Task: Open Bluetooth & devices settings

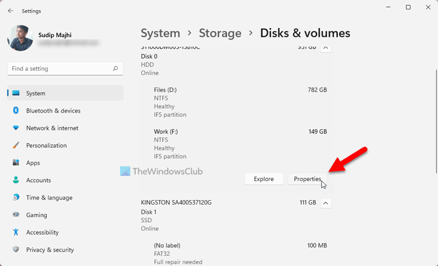Action: (53, 111)
